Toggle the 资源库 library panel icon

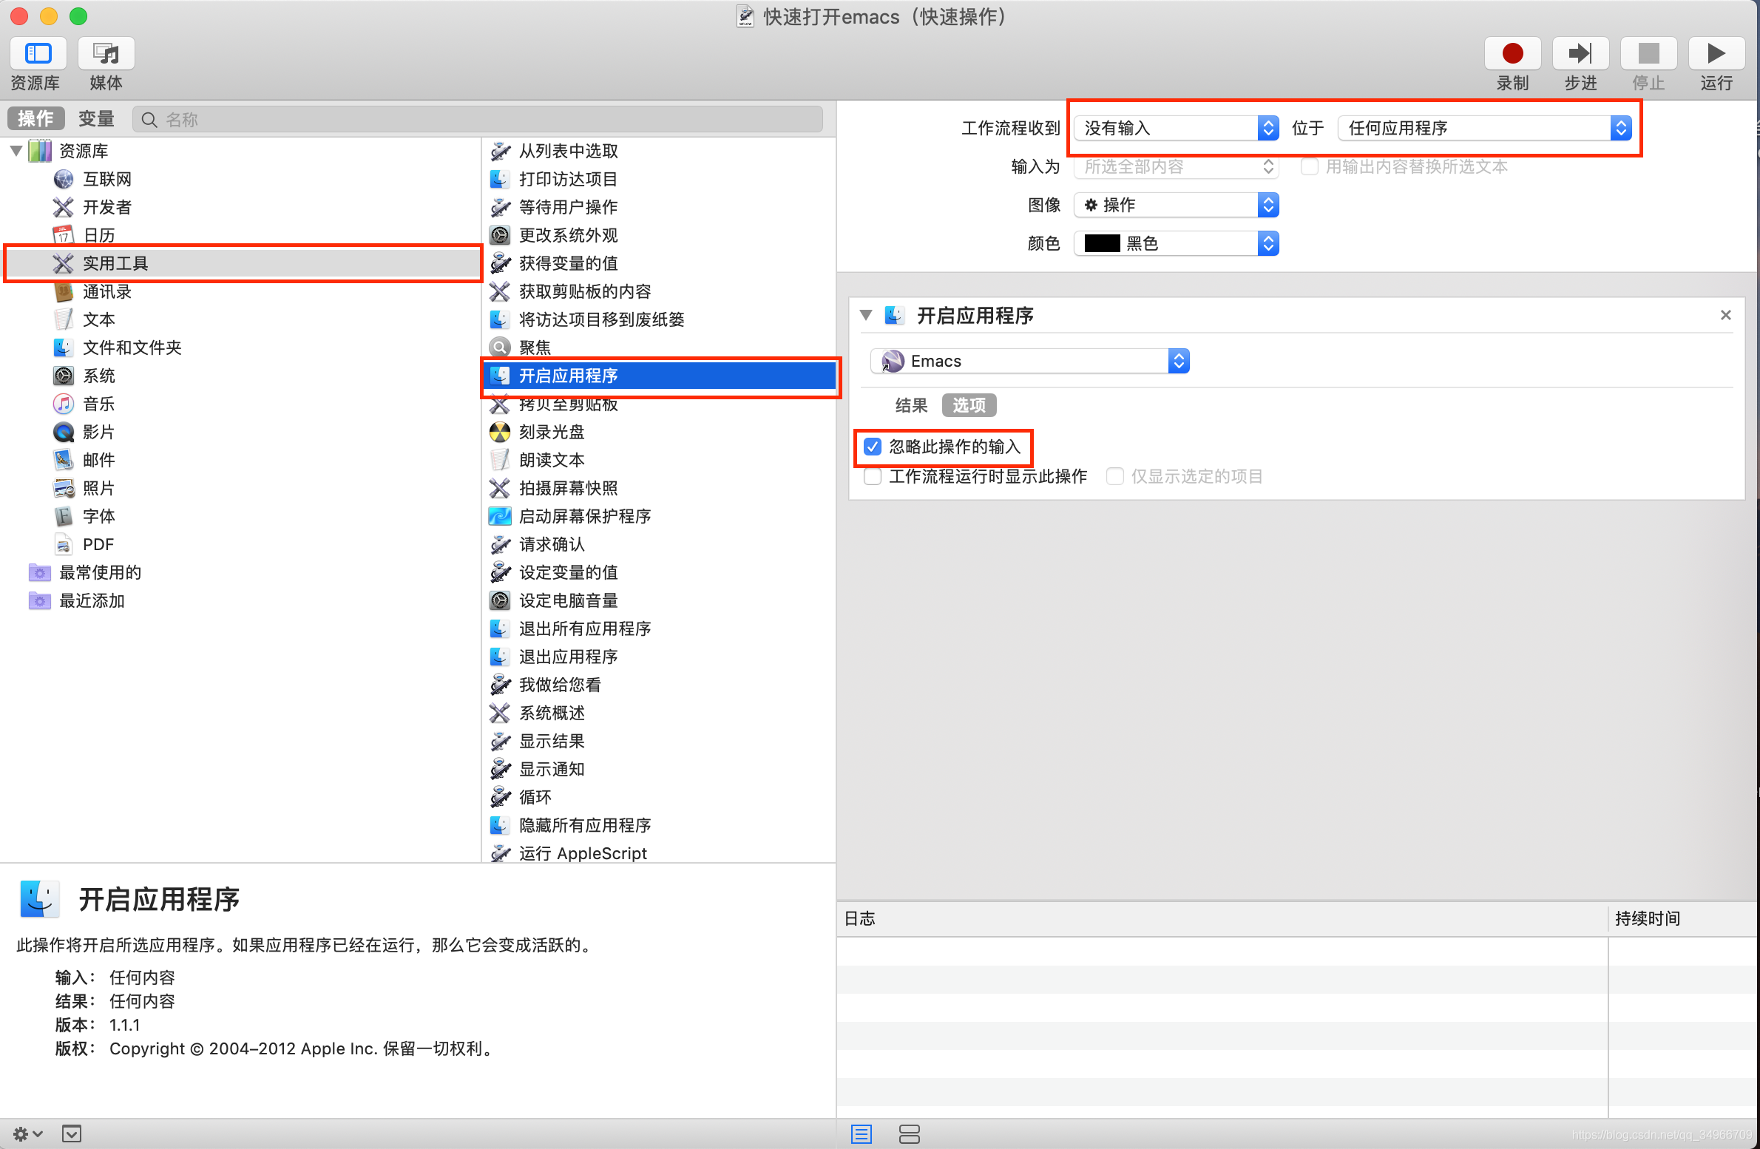pos(38,54)
